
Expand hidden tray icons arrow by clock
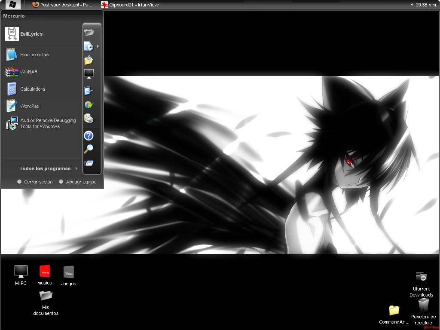[412, 4]
